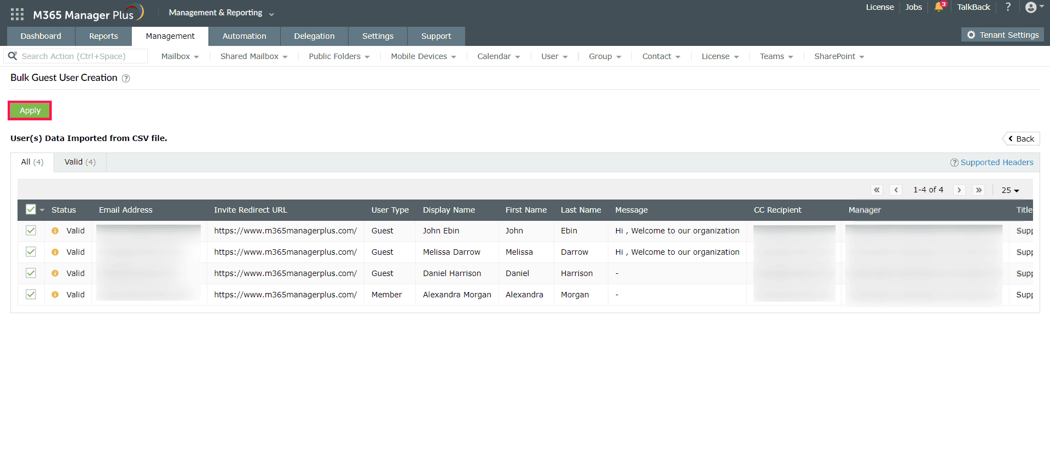1050x469 pixels.
Task: Click the User Type column header
Action: coord(390,210)
